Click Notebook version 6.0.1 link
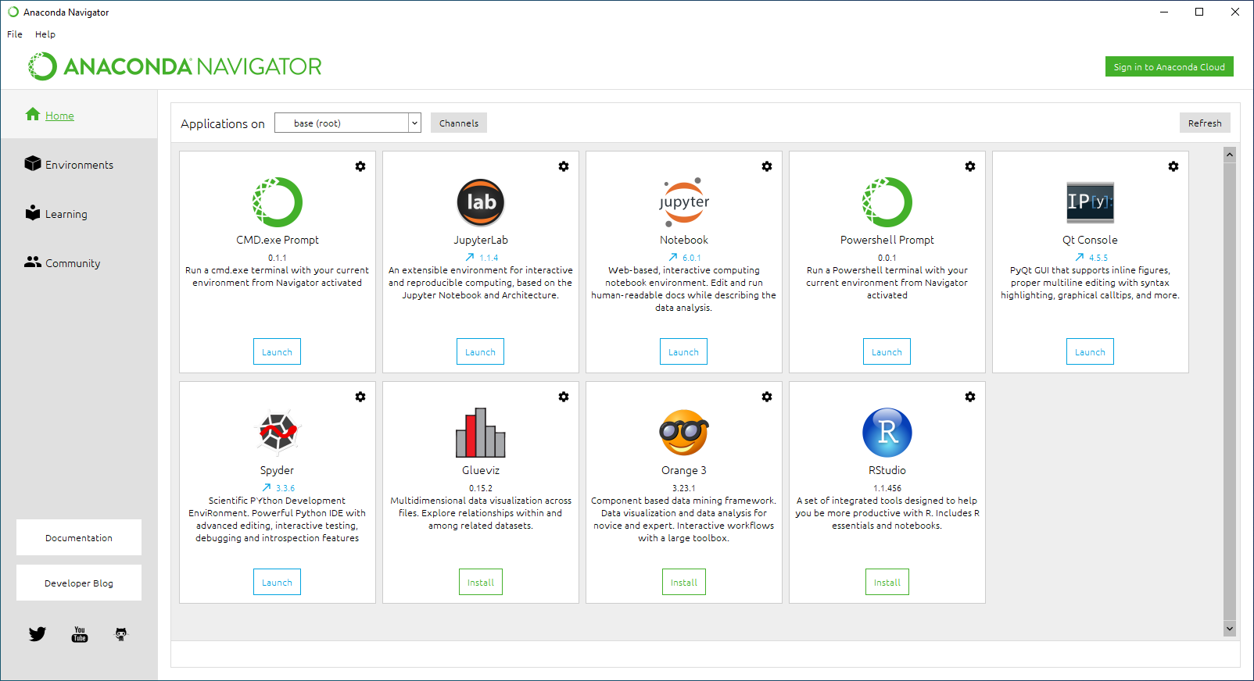 (692, 258)
